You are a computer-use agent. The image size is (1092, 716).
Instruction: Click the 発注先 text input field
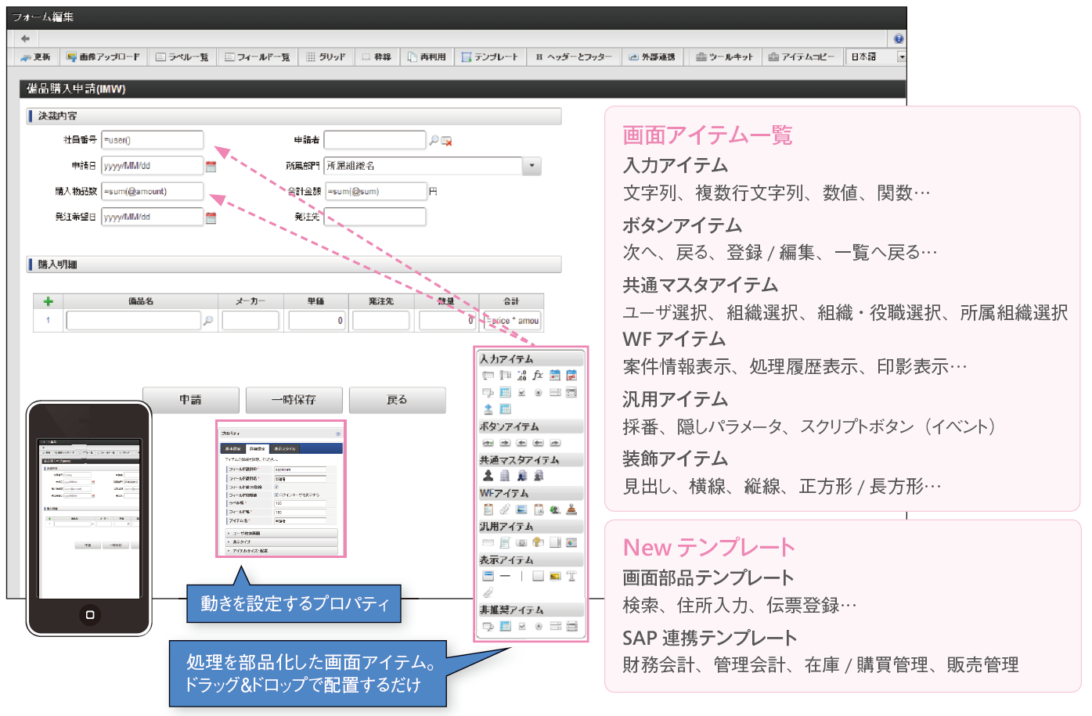[x=375, y=217]
